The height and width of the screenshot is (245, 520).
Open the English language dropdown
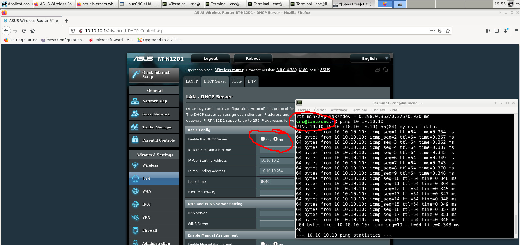coord(370,58)
